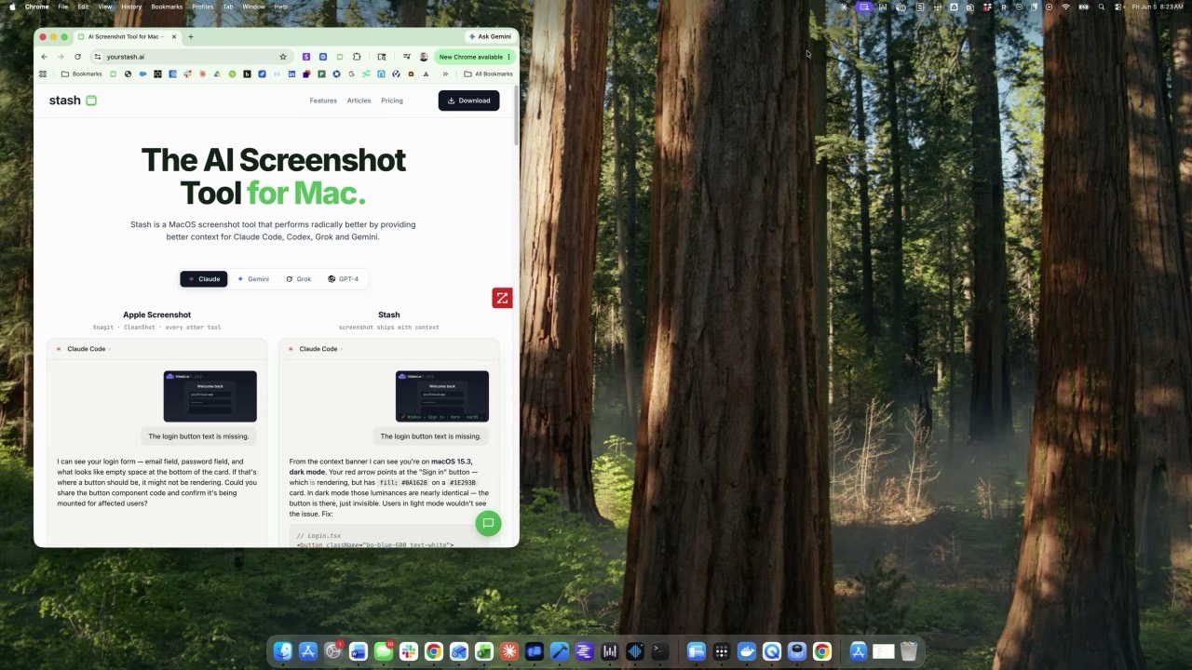Go back in Chrome history
This screenshot has height=670, width=1192.
coord(44,57)
